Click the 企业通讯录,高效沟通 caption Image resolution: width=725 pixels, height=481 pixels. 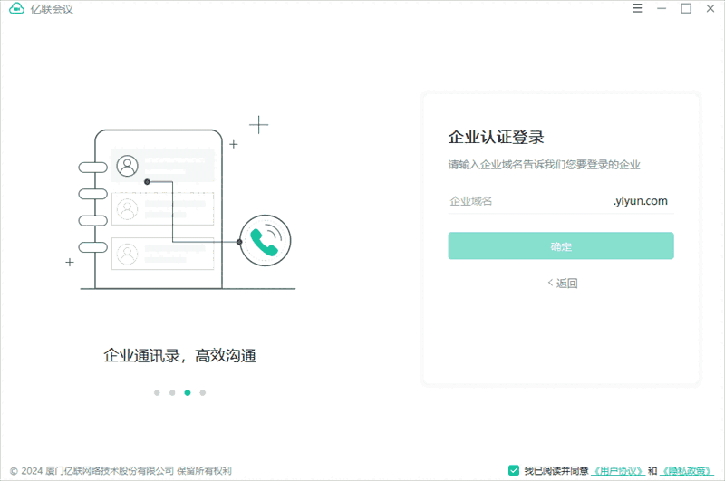[x=179, y=355]
